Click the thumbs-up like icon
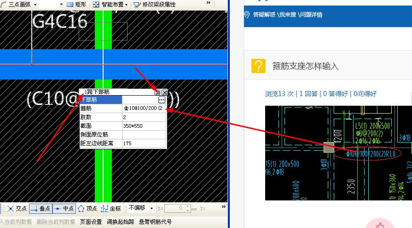Screen dimensions: 412x228 (380, 225)
